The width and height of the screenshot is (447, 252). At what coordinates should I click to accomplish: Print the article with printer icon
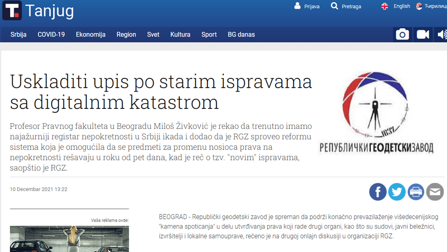[416, 192]
